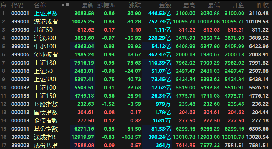Click latest price 7588.08
Image resolution: width=272 pixels, height=149 pixels.
(x=84, y=145)
